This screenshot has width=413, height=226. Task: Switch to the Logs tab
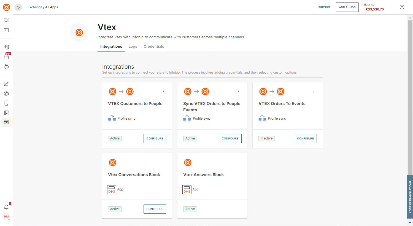[x=133, y=47]
